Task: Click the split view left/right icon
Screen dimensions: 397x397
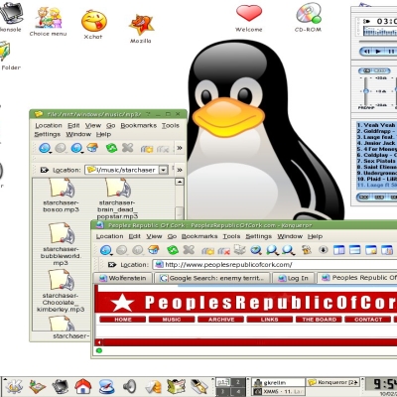Action: click(339, 250)
